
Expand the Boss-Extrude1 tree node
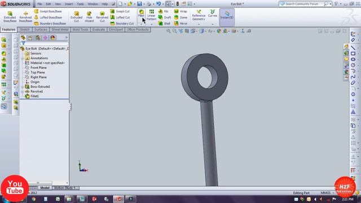(23, 87)
